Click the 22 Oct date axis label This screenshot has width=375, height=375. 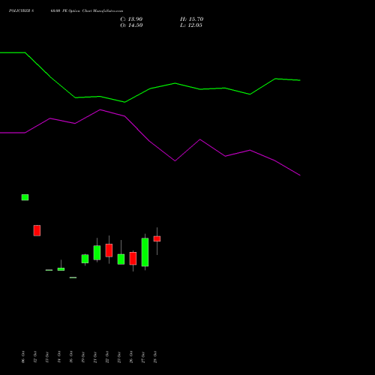(107, 357)
